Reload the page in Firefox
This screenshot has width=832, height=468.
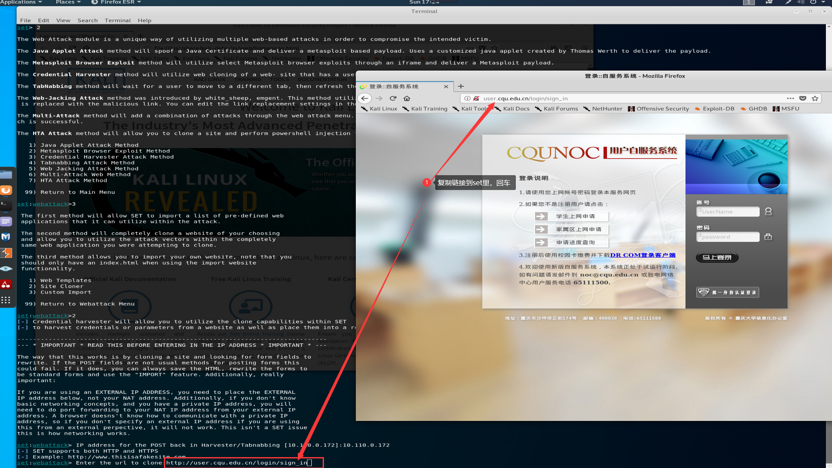[x=393, y=98]
